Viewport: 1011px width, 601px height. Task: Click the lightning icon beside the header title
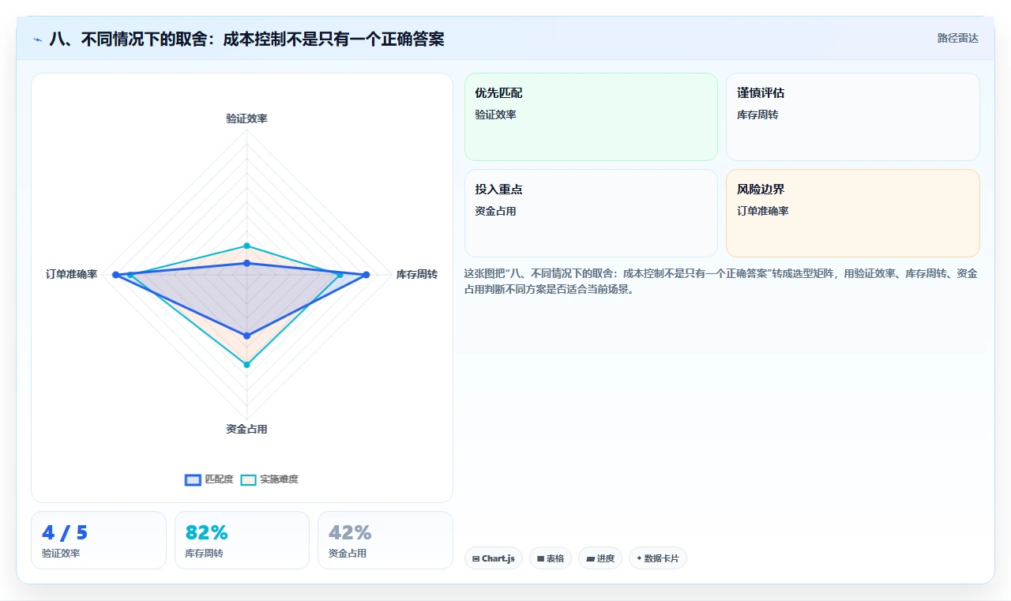coord(37,39)
